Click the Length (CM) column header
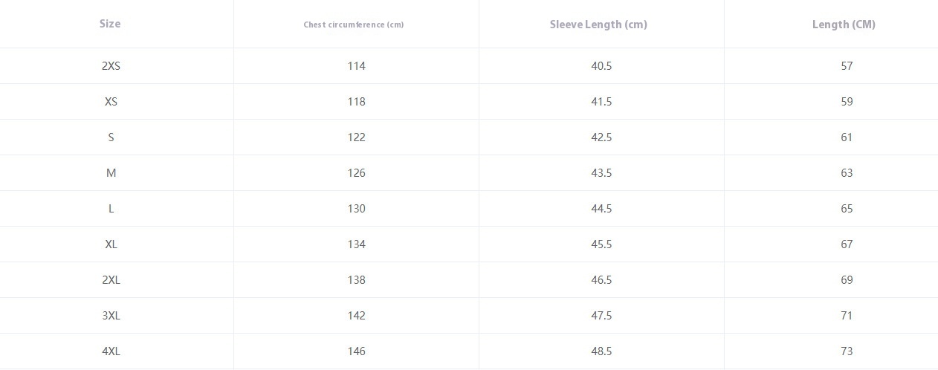 coord(844,25)
